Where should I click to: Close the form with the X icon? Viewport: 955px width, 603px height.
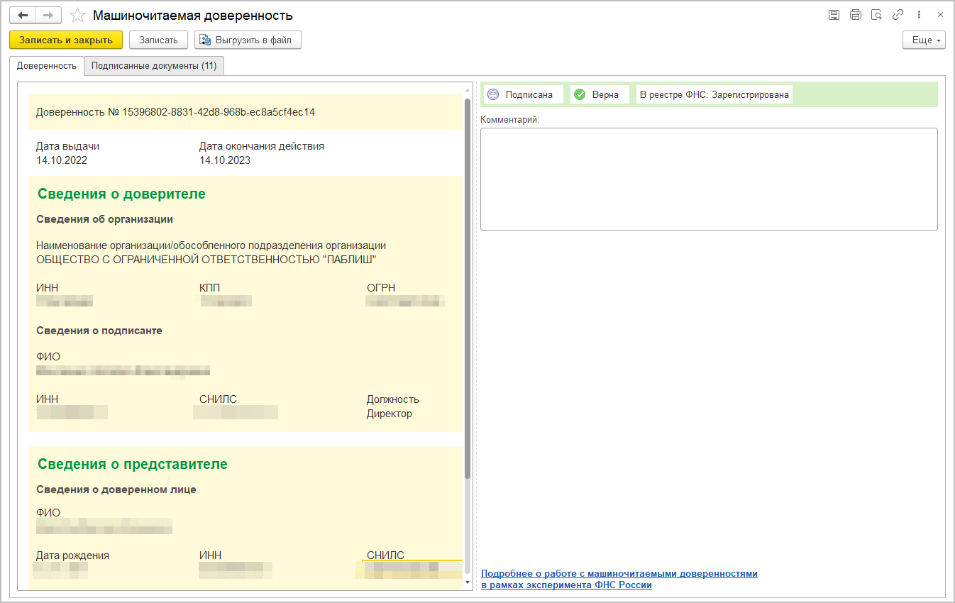click(x=940, y=15)
